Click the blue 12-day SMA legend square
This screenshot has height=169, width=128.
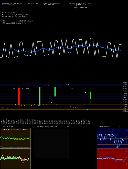3,4
